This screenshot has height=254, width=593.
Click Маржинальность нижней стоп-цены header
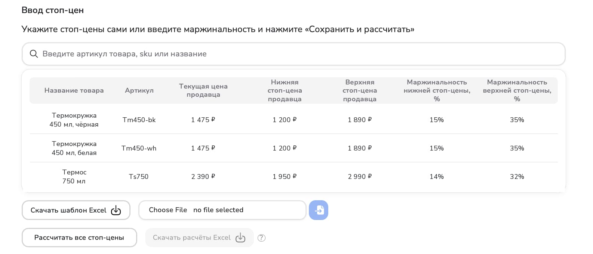coord(437,90)
